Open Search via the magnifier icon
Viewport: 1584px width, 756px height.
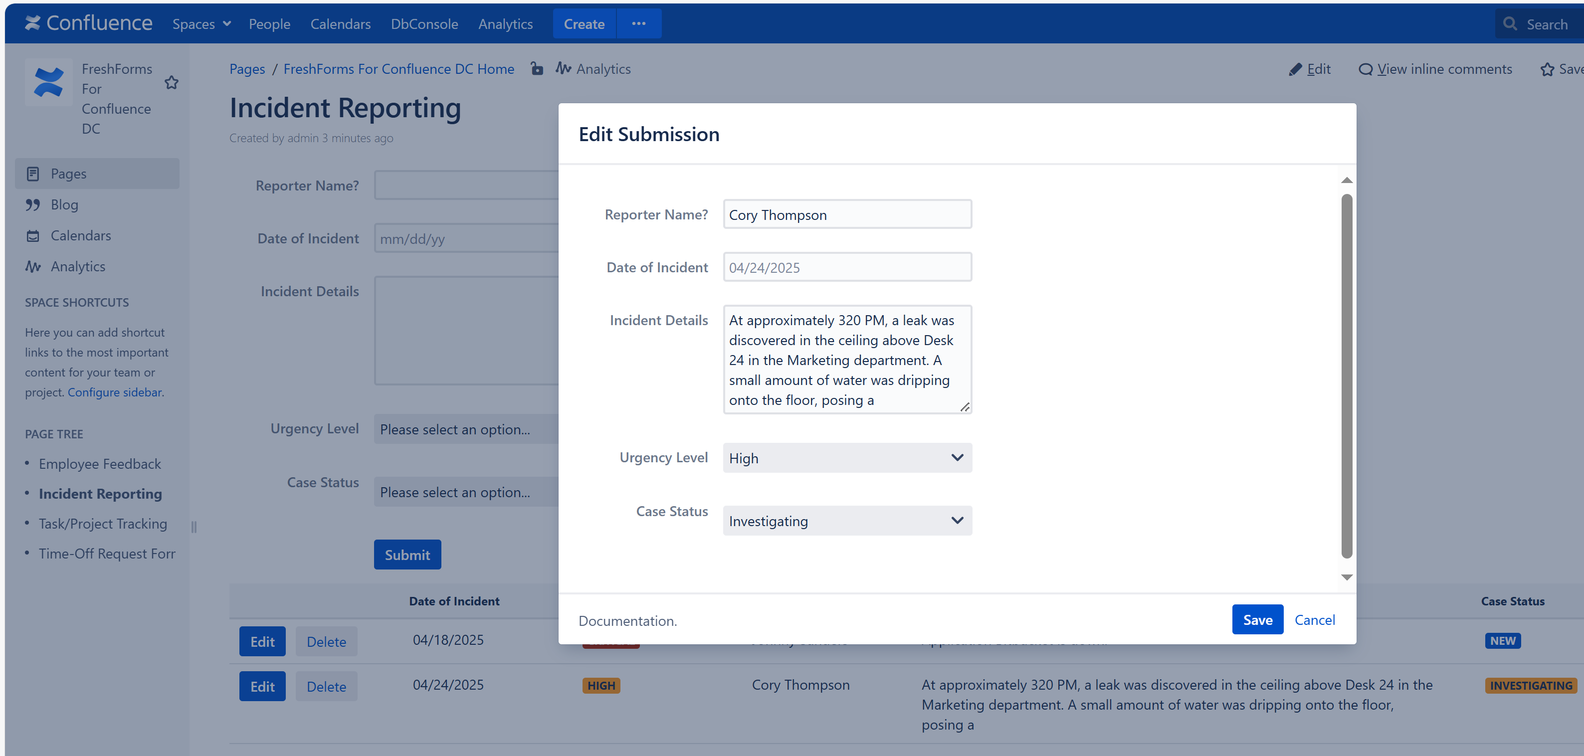pyautogui.click(x=1510, y=23)
